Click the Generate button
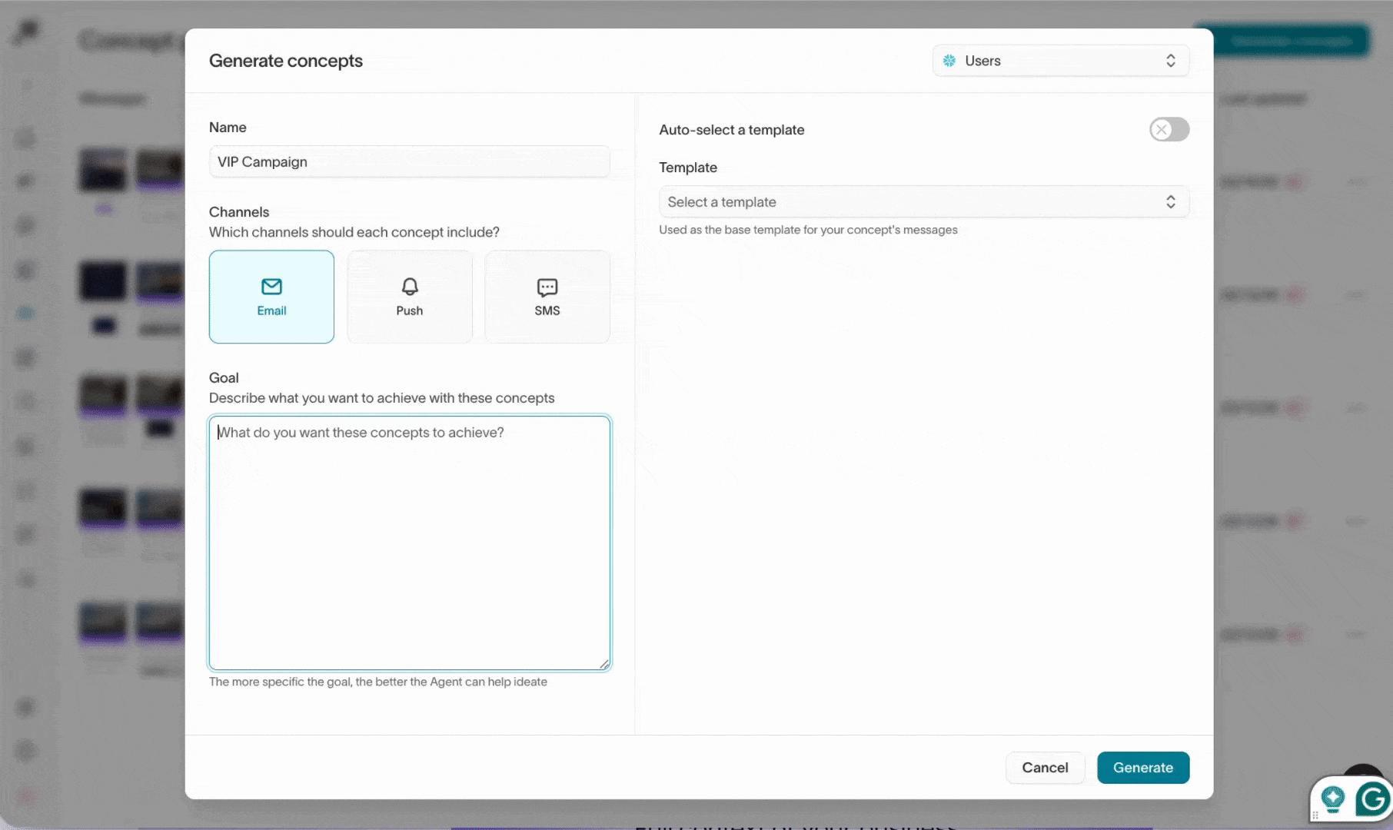Screen dimensions: 1393x830 tap(1142, 768)
